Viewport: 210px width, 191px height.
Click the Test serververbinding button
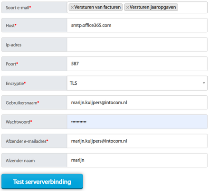coord(42,182)
